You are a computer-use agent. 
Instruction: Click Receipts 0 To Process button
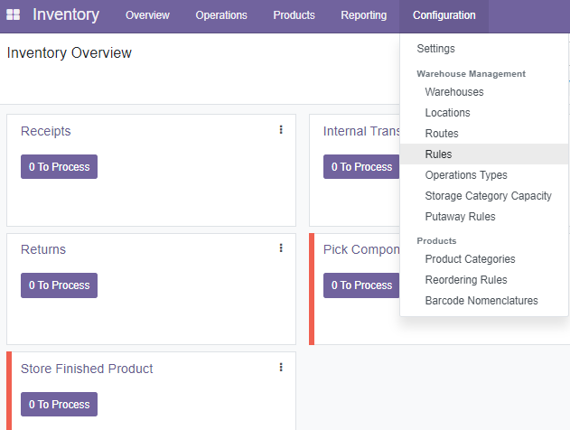(x=59, y=166)
